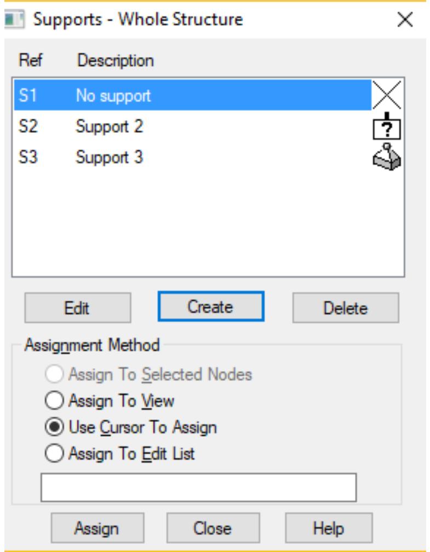Click the No support cross icon

(x=389, y=96)
